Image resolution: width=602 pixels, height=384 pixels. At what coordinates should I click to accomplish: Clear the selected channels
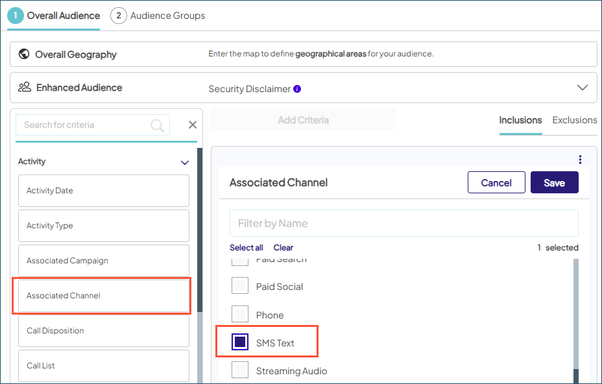pyautogui.click(x=283, y=247)
